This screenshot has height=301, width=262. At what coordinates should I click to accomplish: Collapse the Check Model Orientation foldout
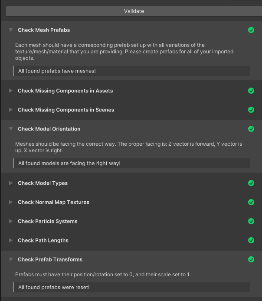pyautogui.click(x=11, y=129)
